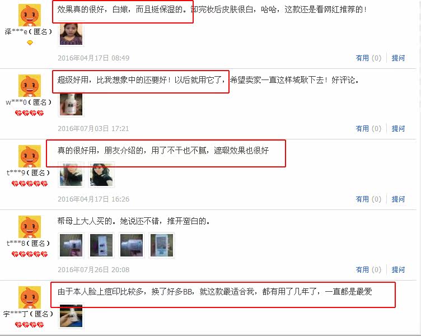Click 提问 on the 20:08 review

coord(398,270)
